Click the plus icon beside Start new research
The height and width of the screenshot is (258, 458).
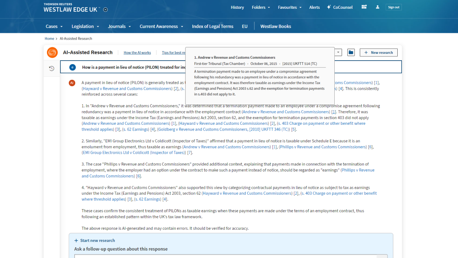coord(76,240)
